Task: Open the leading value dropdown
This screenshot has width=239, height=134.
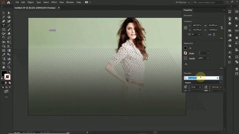Action: [221, 87]
